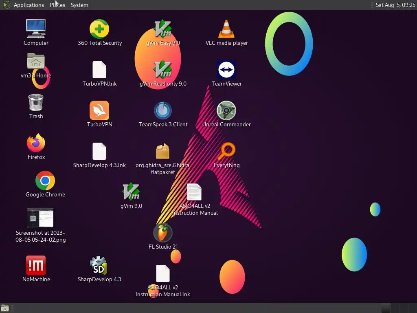Click the gVim Easy 9.0 icon
Image resolution: width=417 pixels, height=313 pixels.
click(163, 29)
